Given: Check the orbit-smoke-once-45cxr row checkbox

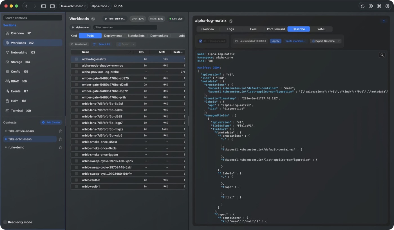Looking at the screenshot, I should click(76, 142).
